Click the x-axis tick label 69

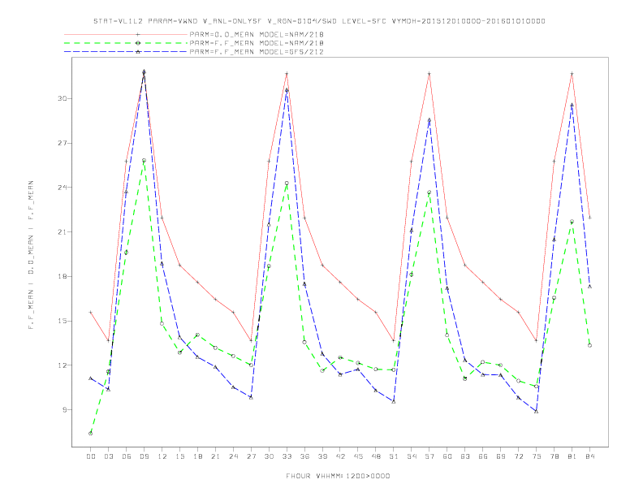click(501, 456)
